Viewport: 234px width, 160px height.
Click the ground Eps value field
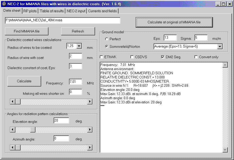tap(170, 38)
